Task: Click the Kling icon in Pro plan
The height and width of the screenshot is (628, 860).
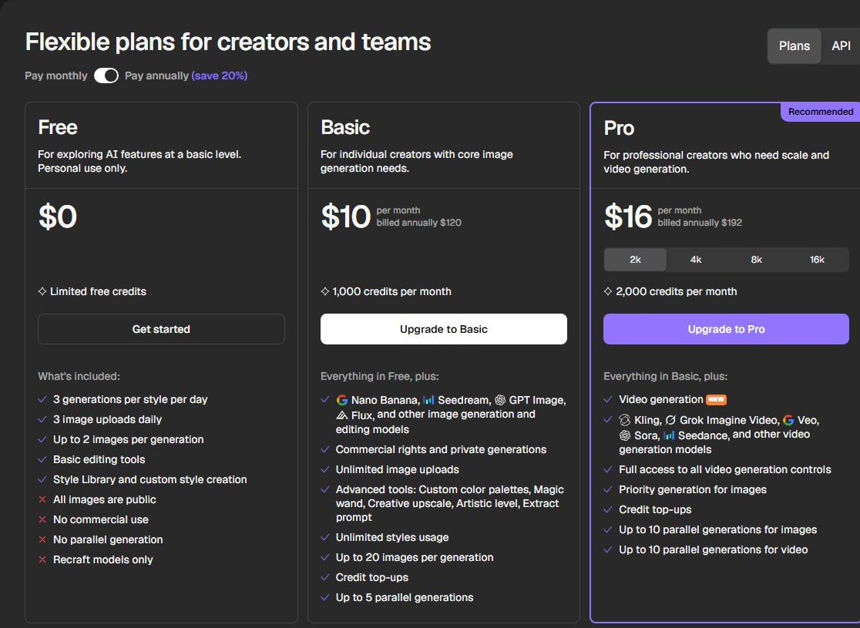Action: pos(625,420)
